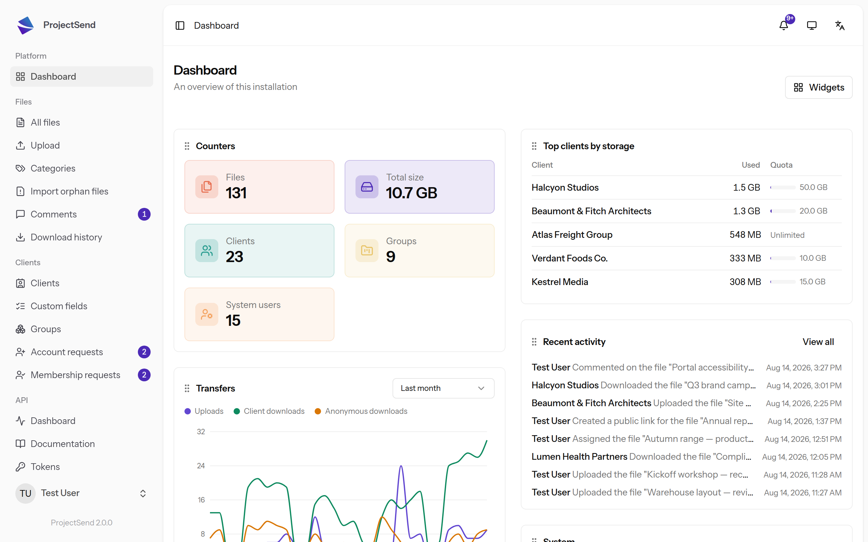Open All files in sidebar

coord(82,123)
